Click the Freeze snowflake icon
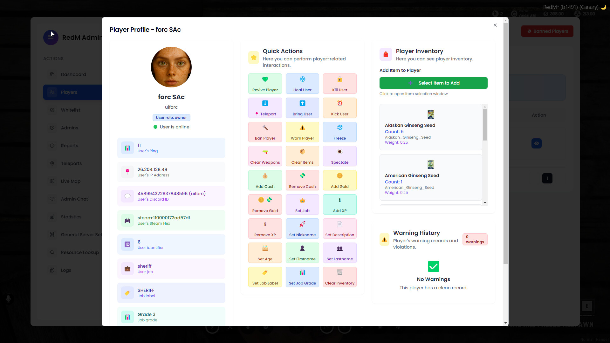The width and height of the screenshot is (610, 343). point(340,127)
